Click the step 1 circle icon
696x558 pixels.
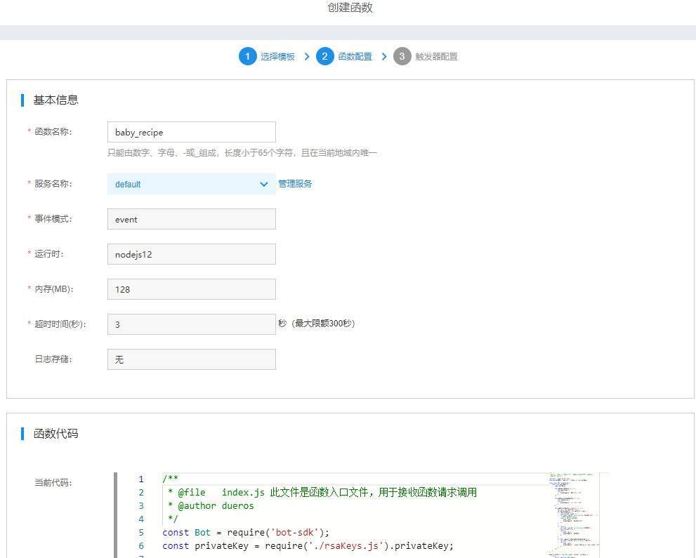247,56
